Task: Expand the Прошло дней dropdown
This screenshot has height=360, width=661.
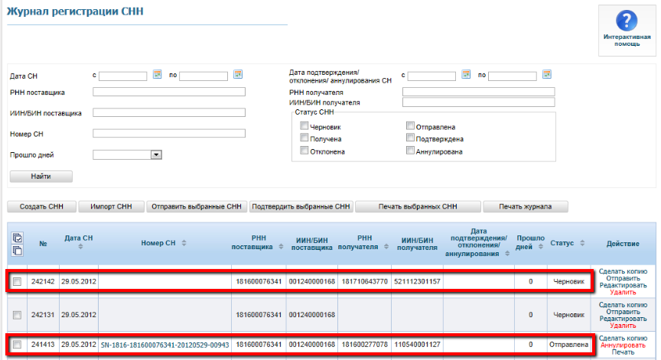Action: coord(155,154)
